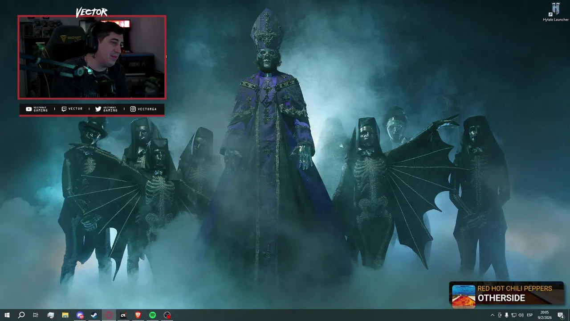Click the RED HOT CHILI PEPPERS text
Image resolution: width=570 pixels, height=321 pixels.
tap(514, 288)
